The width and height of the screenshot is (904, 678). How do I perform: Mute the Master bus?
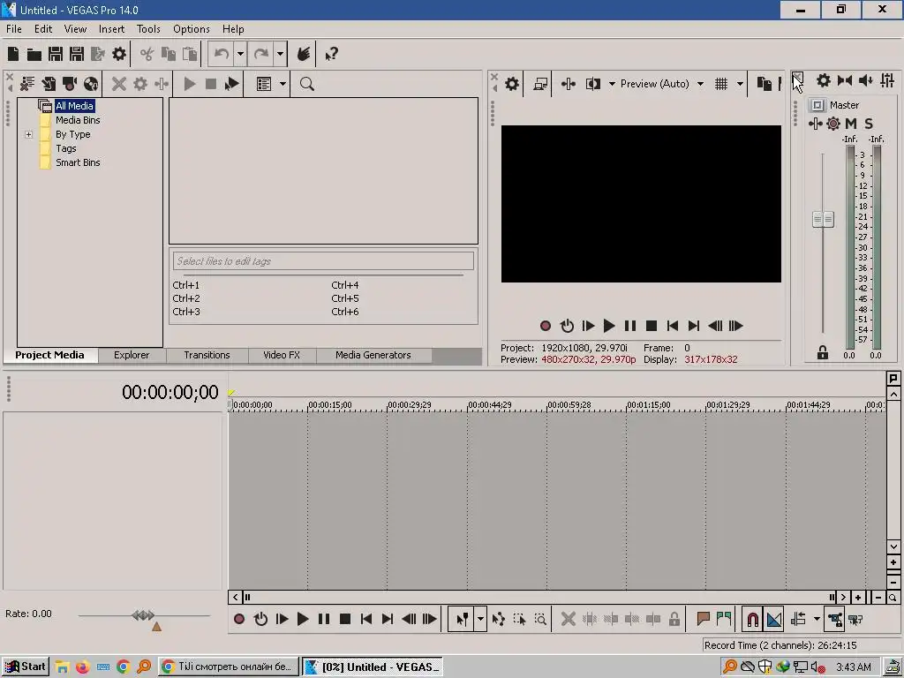[x=851, y=124]
